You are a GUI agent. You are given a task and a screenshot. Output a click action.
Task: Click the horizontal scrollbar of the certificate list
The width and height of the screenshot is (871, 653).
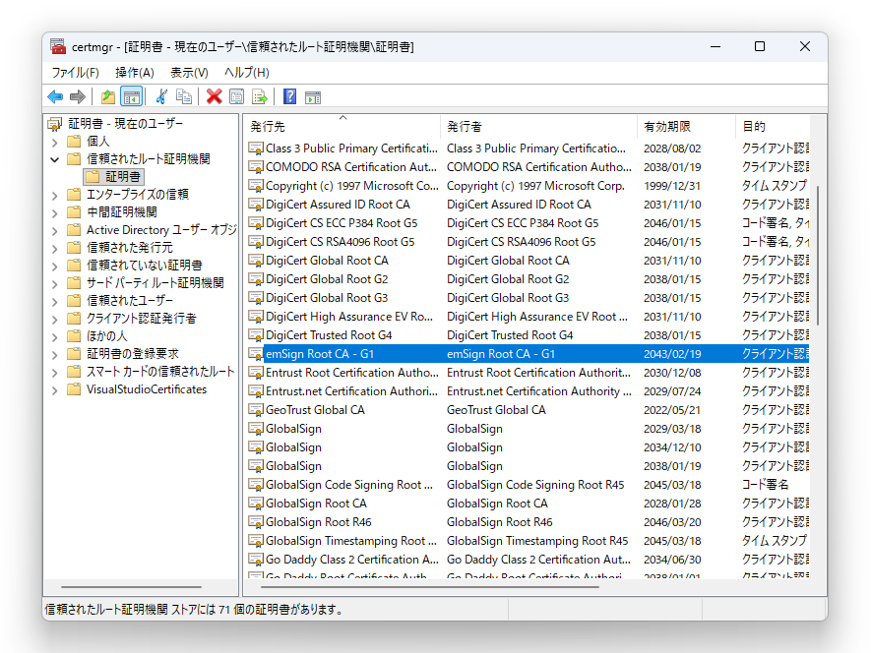pos(429,586)
